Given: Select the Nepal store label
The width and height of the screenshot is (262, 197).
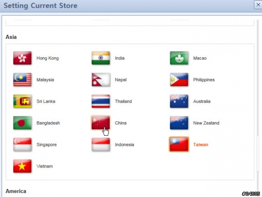Looking at the screenshot, I should pyautogui.click(x=121, y=80).
